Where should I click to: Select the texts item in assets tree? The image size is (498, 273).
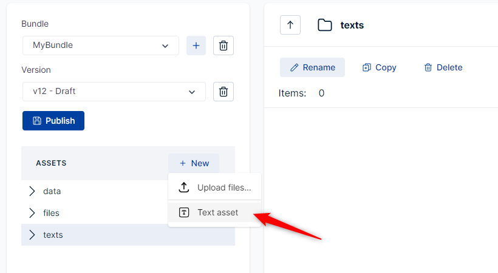[x=53, y=235]
